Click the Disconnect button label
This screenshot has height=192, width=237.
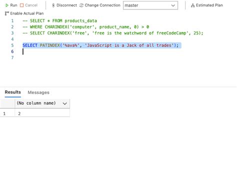[66, 5]
